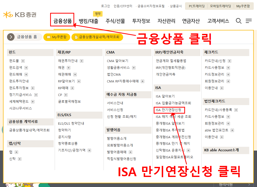Click the KB증권 logo
The height and width of the screenshot is (187, 257).
(x=20, y=15)
